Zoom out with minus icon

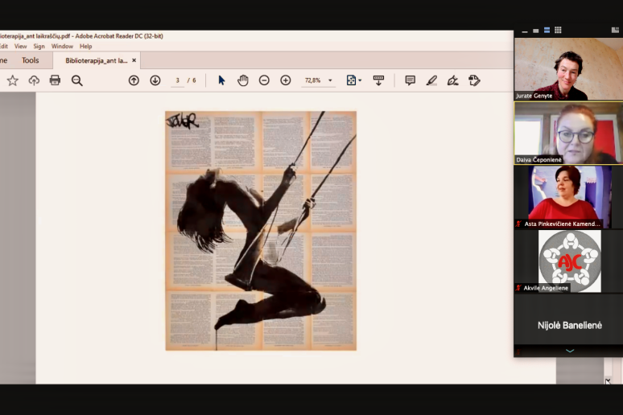coord(264,80)
